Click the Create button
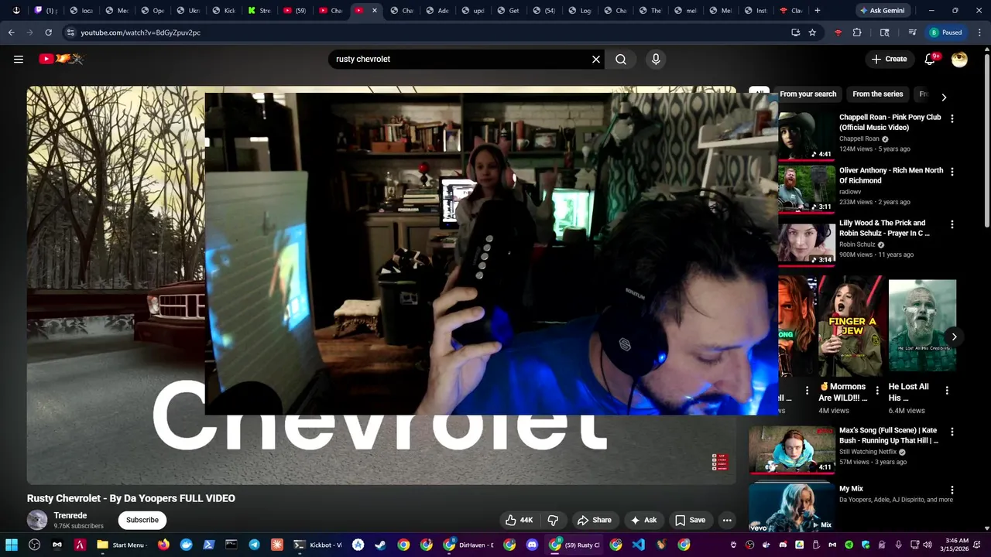Image resolution: width=991 pixels, height=557 pixels. pyautogui.click(x=889, y=59)
